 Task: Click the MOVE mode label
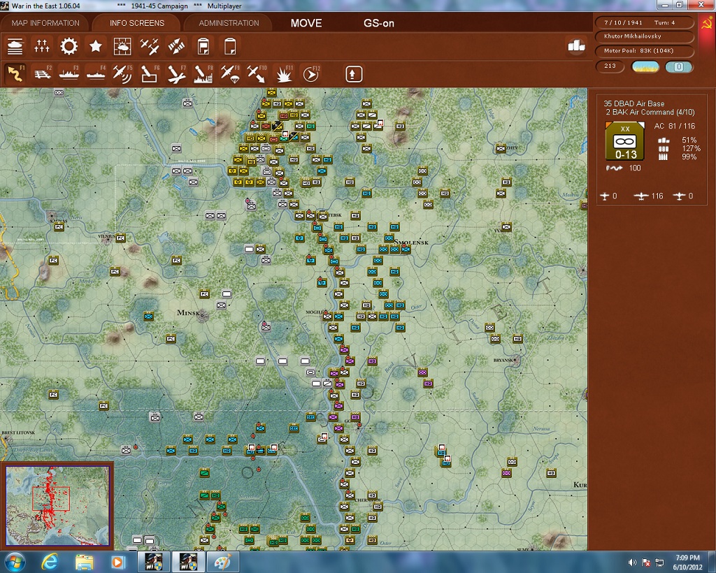(x=306, y=23)
